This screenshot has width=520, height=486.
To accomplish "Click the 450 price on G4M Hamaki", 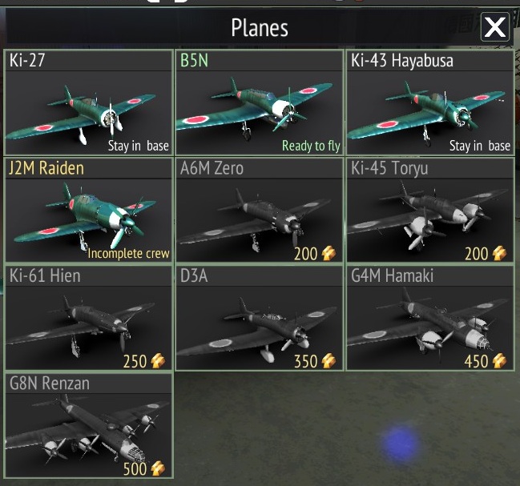I will click(476, 361).
